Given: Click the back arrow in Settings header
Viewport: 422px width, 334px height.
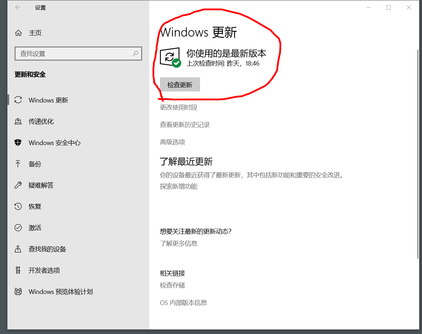Looking at the screenshot, I should (x=18, y=7).
